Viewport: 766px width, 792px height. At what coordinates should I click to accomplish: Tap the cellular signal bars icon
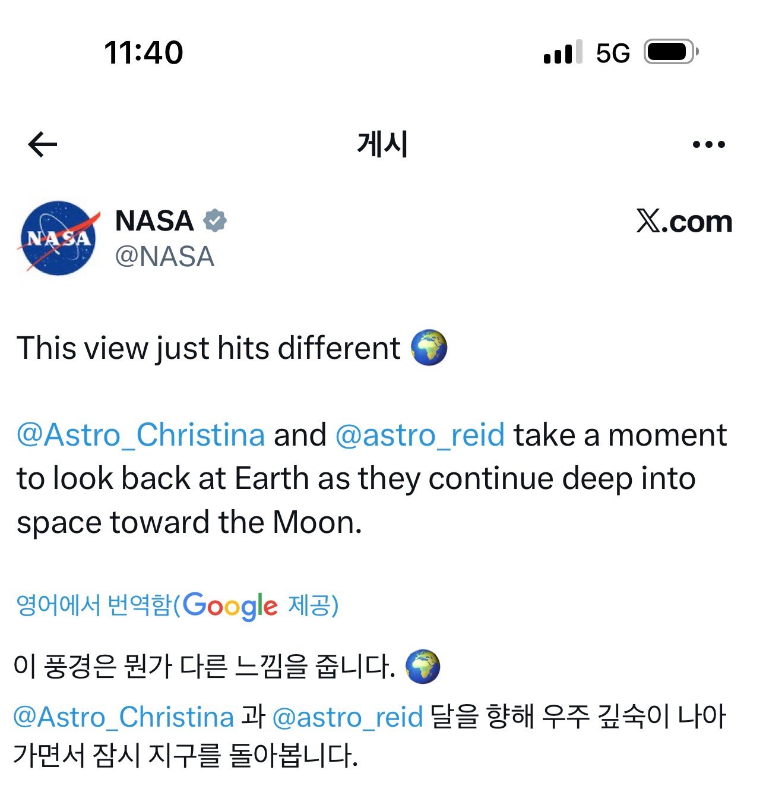(562, 53)
